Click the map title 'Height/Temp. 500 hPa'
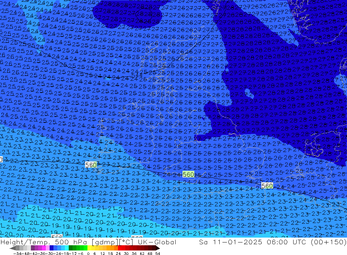The image size is (347, 255). [44, 242]
